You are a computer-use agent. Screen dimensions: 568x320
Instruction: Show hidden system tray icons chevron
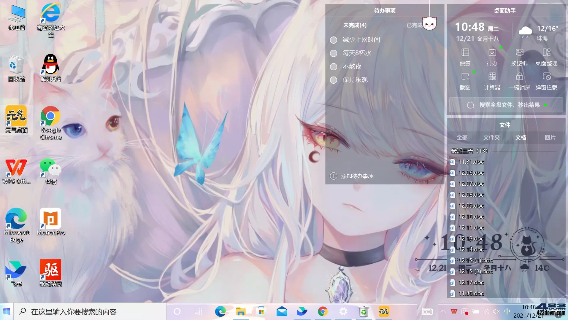443,311
